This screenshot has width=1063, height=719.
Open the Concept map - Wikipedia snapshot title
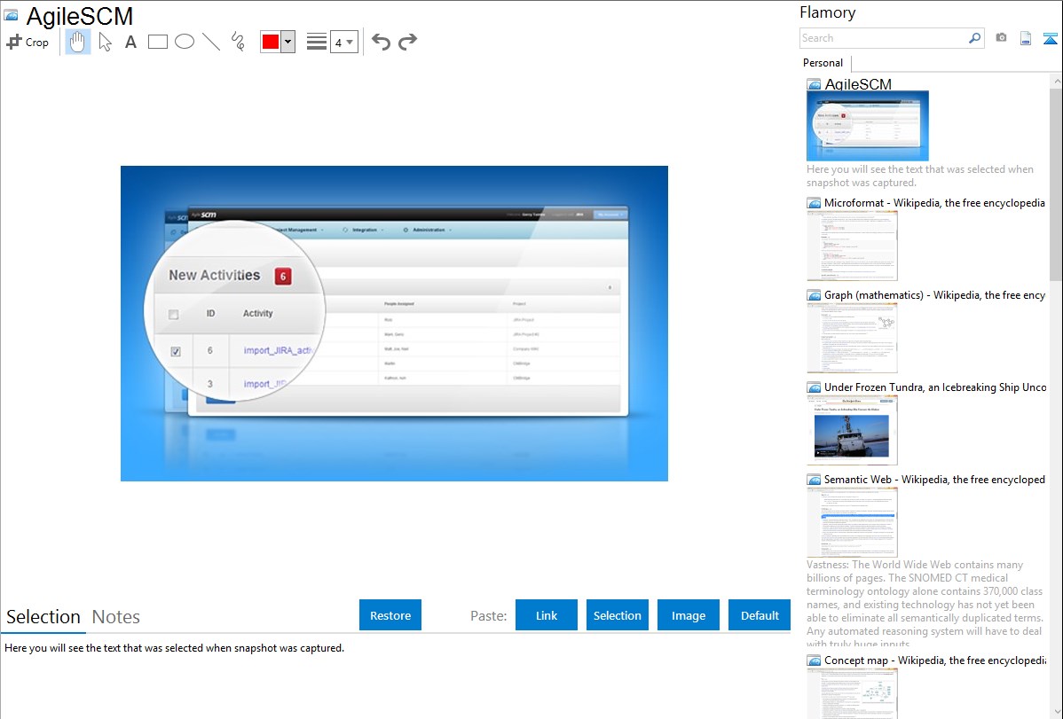(935, 660)
